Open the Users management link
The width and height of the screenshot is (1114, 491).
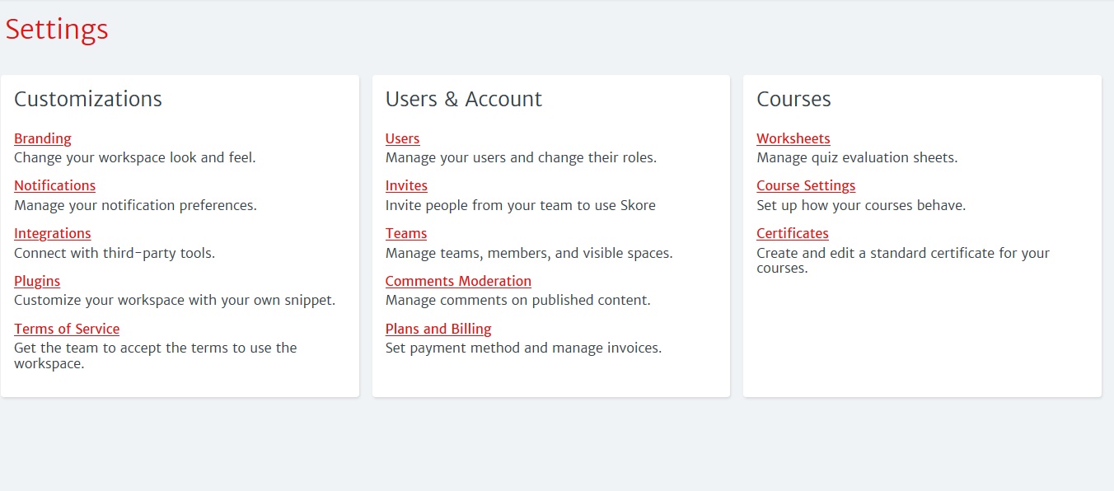tap(403, 138)
